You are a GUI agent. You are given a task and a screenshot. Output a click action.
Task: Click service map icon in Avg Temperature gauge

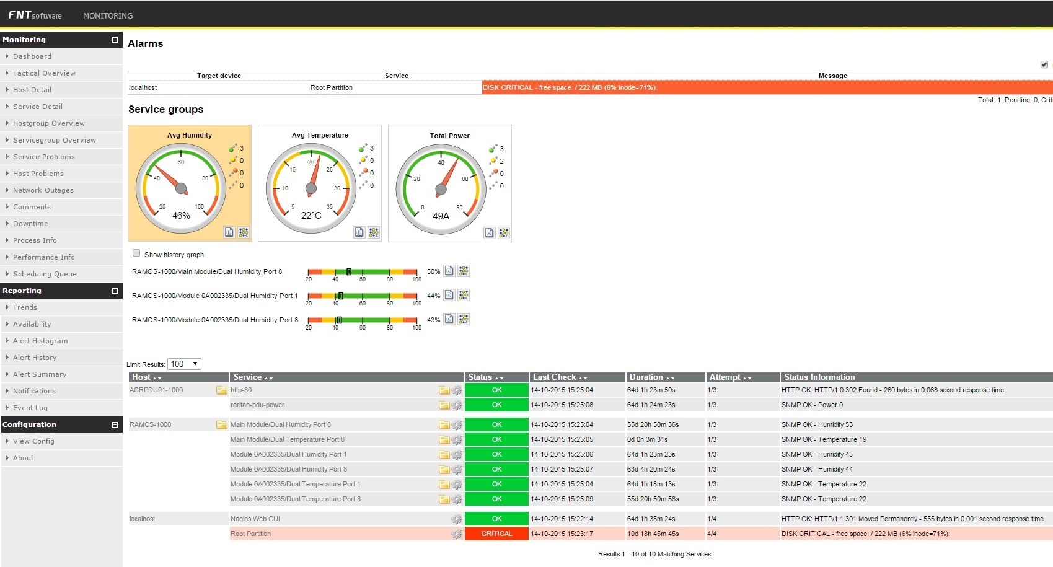pos(373,232)
